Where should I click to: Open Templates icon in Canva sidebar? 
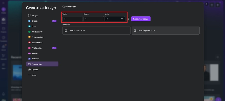pos(3,37)
